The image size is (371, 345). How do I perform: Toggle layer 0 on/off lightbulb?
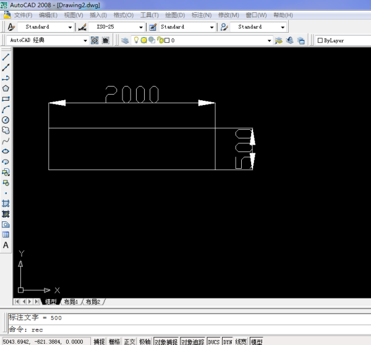[136, 40]
